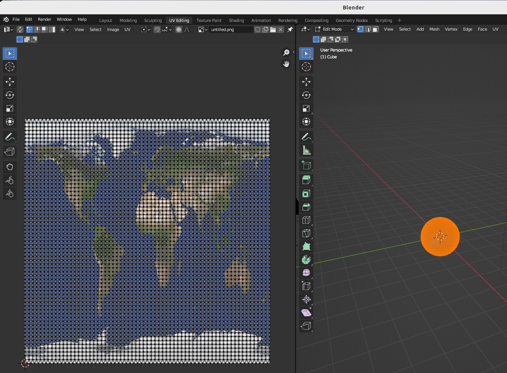Open UV snapping options dropdown
This screenshot has width=507, height=373.
coord(167,30)
